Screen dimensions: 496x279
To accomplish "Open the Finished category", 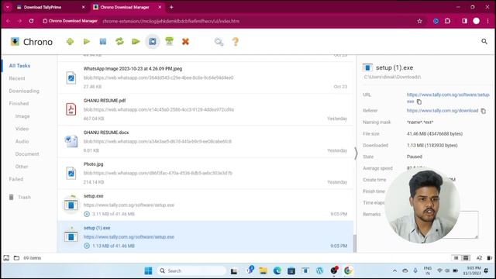I will [19, 103].
